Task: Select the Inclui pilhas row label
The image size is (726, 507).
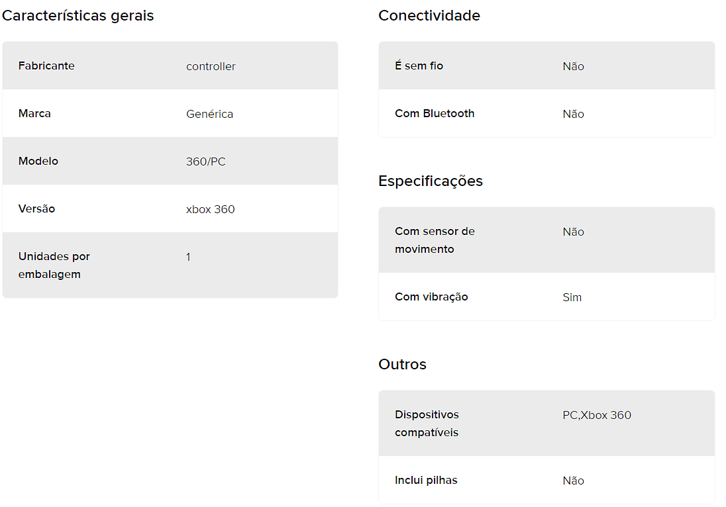Action: 426,480
